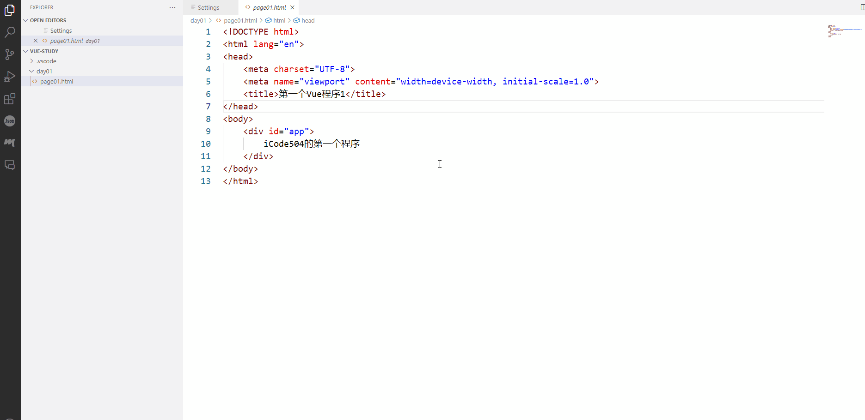This screenshot has height=420, width=865.
Task: Open the views and more actions menu
Action: pyautogui.click(x=172, y=7)
